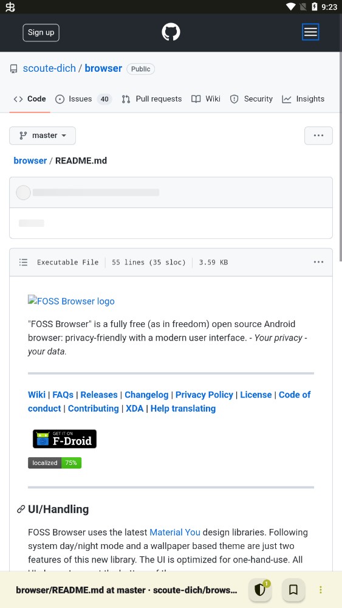Tap the notification icon in status bar left

10,7
